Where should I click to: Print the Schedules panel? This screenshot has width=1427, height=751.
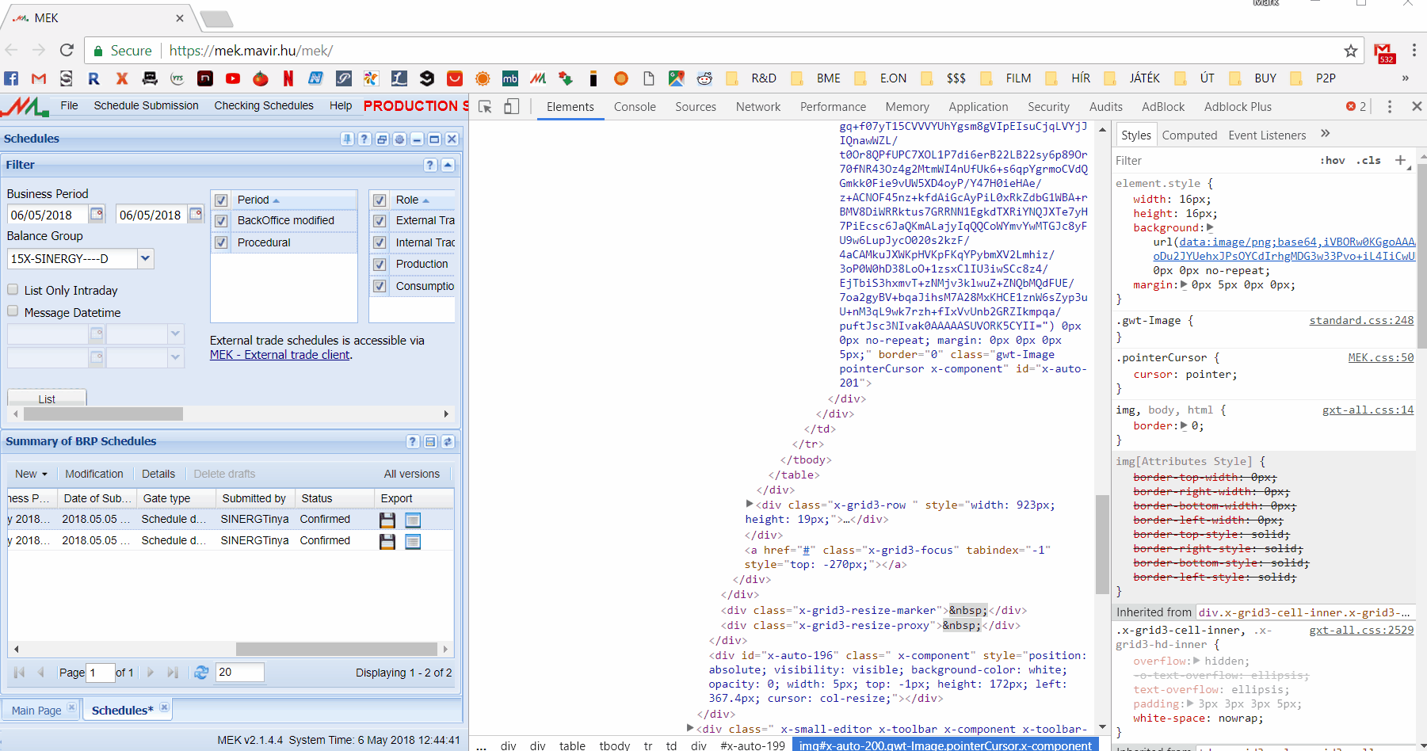(381, 139)
